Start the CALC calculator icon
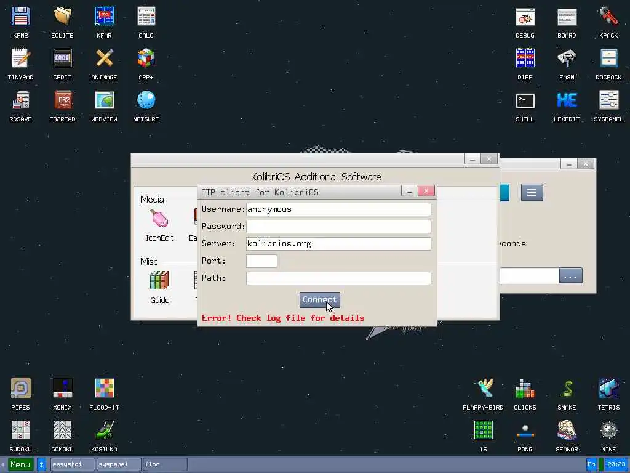Screen dimensions: 630x473 click(x=146, y=17)
